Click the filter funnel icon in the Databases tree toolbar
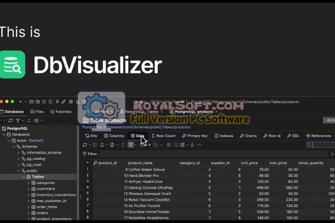The image size is (335, 223). point(18,121)
